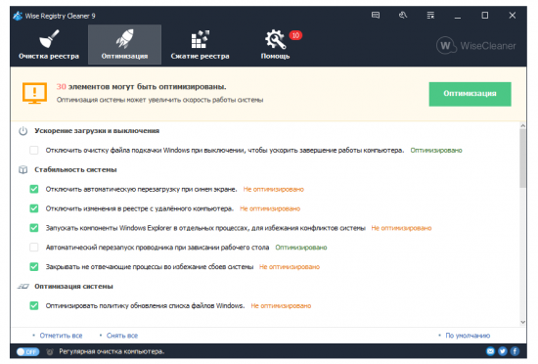The height and width of the screenshot is (364, 538).
Task: Check Автоматический перезапуск проводника checkbox
Action: click(x=34, y=248)
